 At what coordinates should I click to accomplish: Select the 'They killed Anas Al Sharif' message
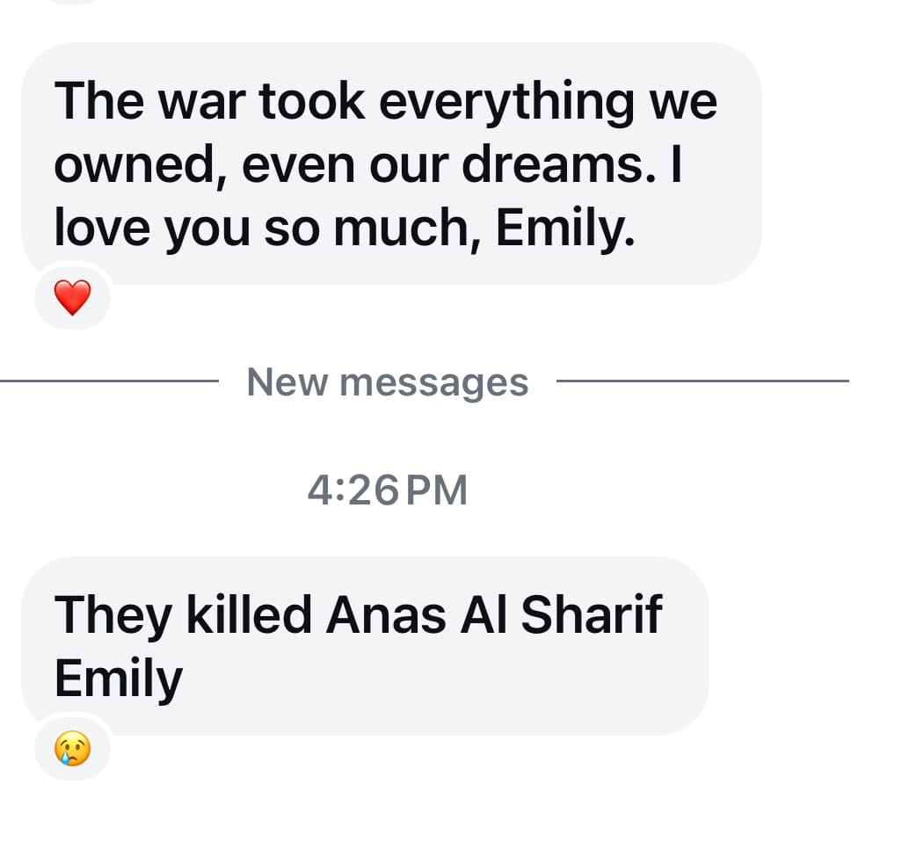tap(365, 646)
